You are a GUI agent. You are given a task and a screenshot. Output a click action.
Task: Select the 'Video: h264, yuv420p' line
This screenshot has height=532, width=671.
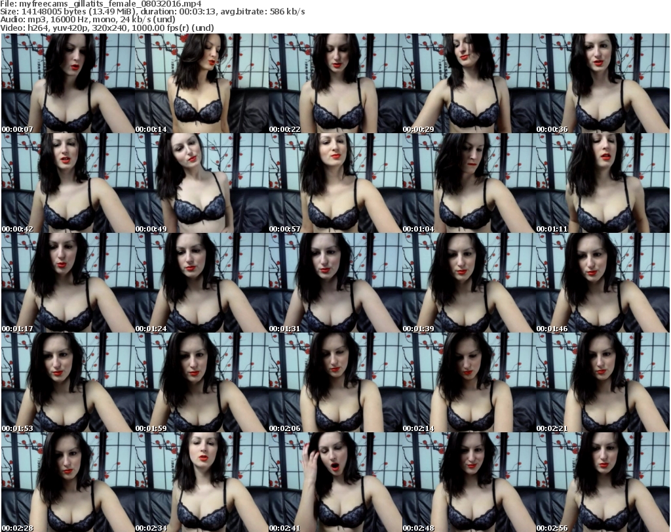pos(107,28)
